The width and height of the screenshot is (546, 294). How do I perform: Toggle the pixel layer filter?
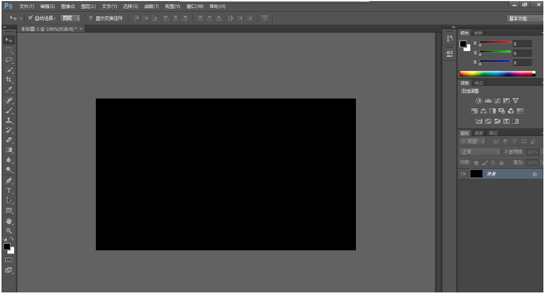pos(496,141)
